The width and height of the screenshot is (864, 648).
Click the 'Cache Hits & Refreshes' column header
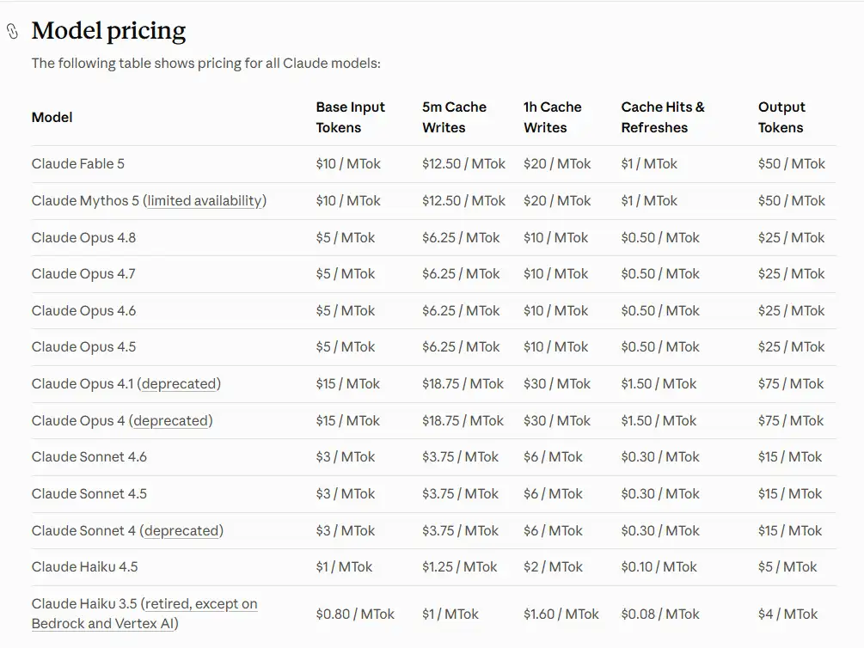[663, 118]
